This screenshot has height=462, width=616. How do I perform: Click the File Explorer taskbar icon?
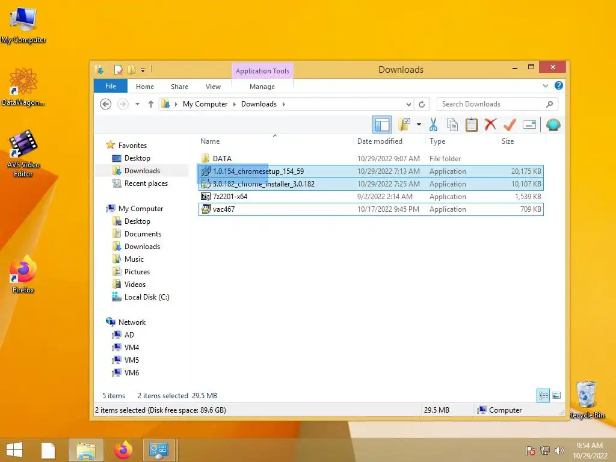click(x=85, y=450)
